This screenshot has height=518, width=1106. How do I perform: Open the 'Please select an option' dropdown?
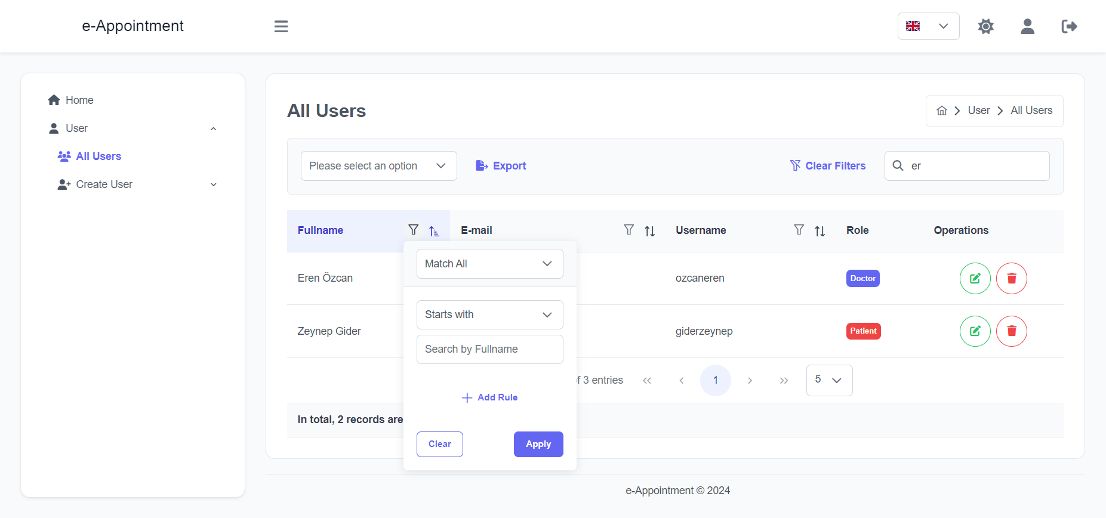click(x=378, y=166)
